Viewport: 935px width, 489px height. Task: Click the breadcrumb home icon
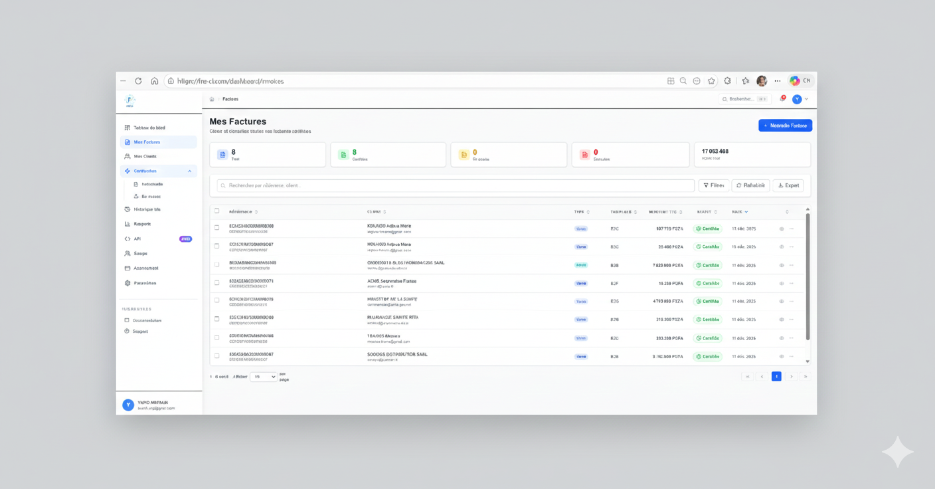212,99
